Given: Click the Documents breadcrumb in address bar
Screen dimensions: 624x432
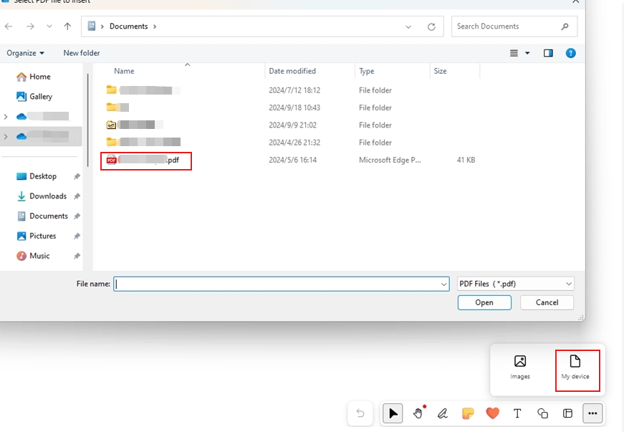Looking at the screenshot, I should (128, 27).
